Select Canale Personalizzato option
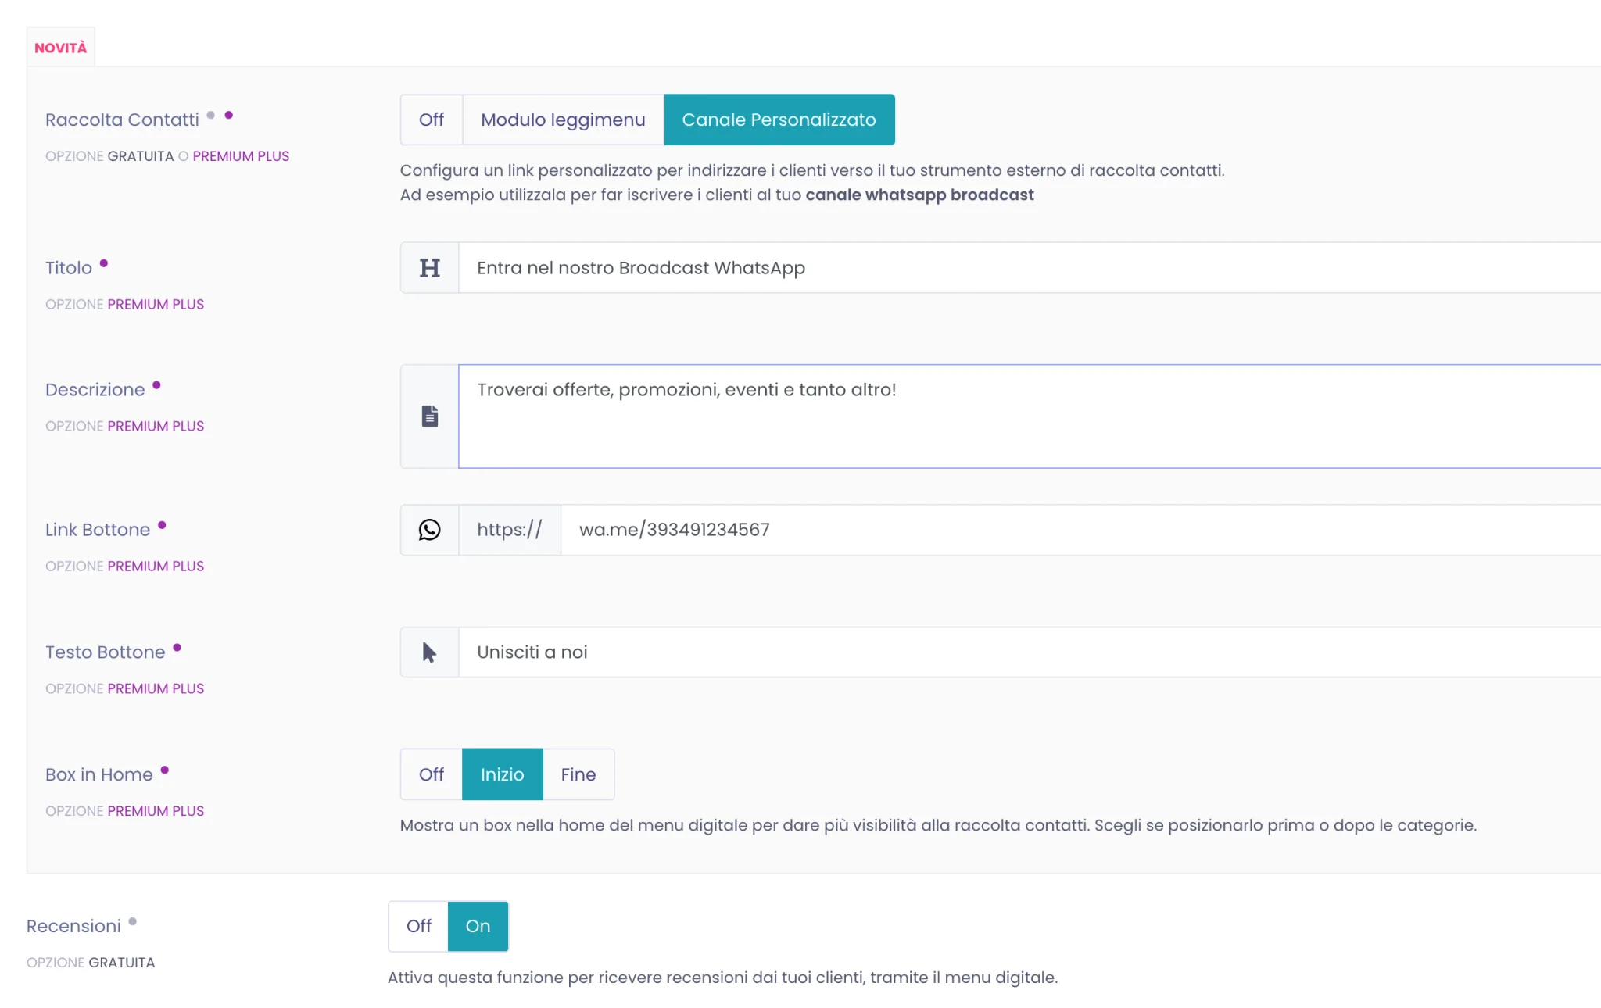The image size is (1601, 1008). [779, 120]
